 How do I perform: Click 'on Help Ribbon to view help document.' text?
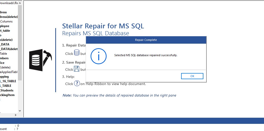click(x=113, y=84)
